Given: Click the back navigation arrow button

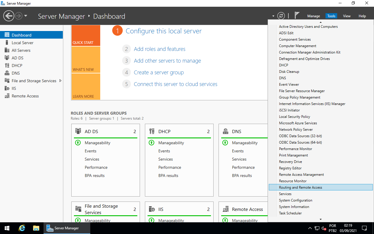Looking at the screenshot, I should click(9, 16).
